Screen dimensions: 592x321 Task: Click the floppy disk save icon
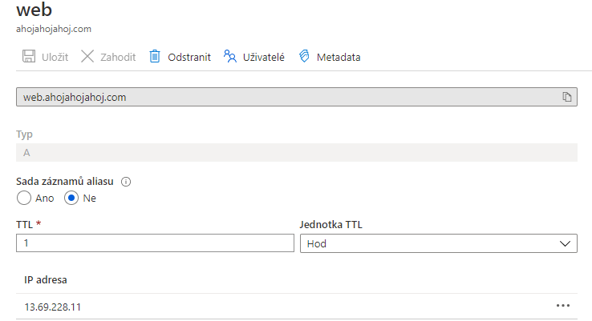coord(28,57)
